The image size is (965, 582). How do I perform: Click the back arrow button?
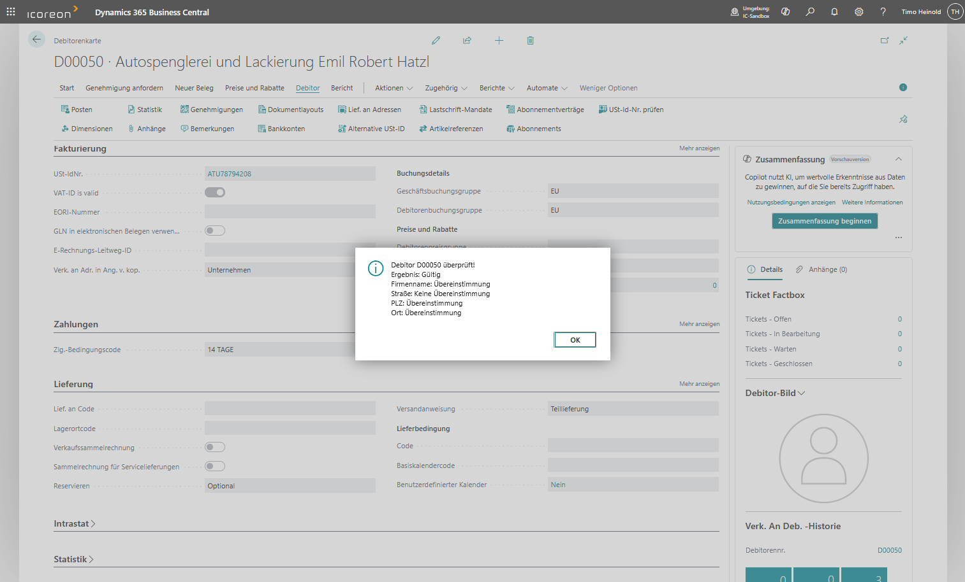pyautogui.click(x=36, y=39)
